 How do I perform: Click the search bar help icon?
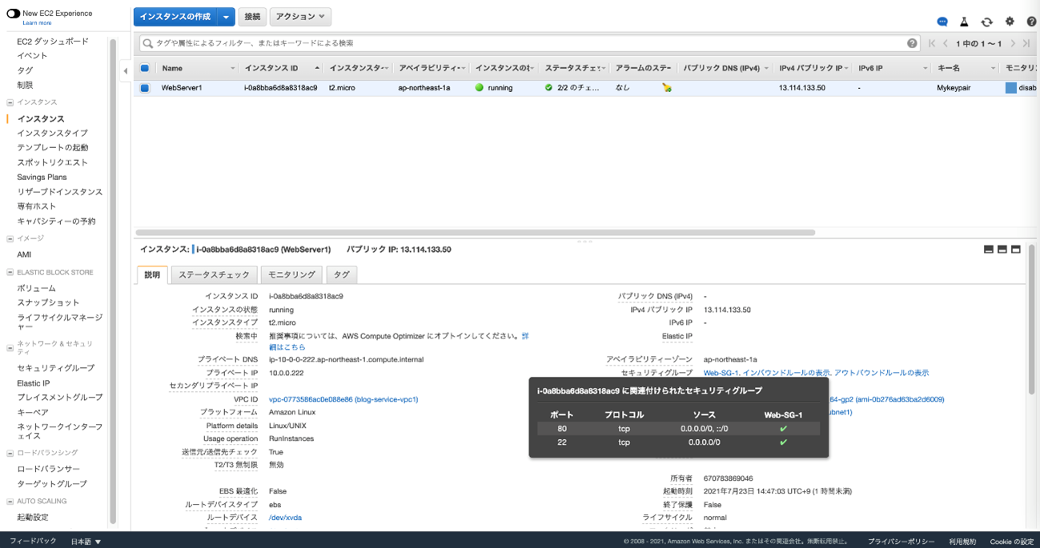912,43
